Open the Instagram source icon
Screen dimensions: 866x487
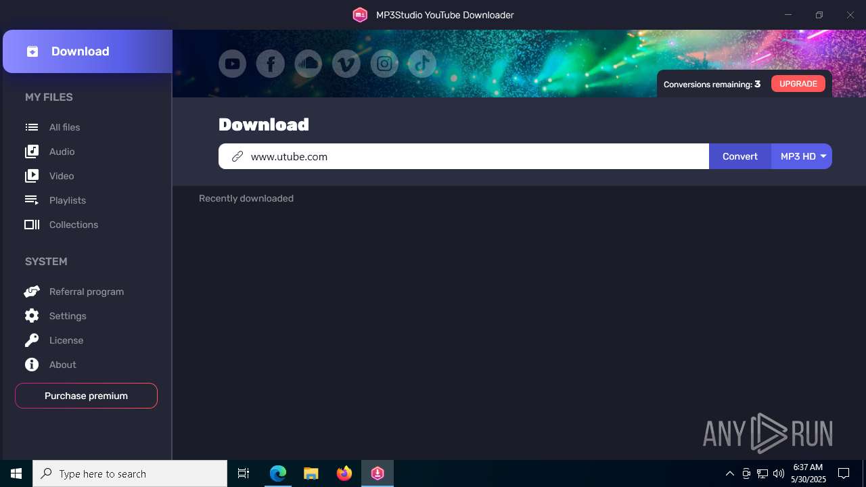coord(384,64)
